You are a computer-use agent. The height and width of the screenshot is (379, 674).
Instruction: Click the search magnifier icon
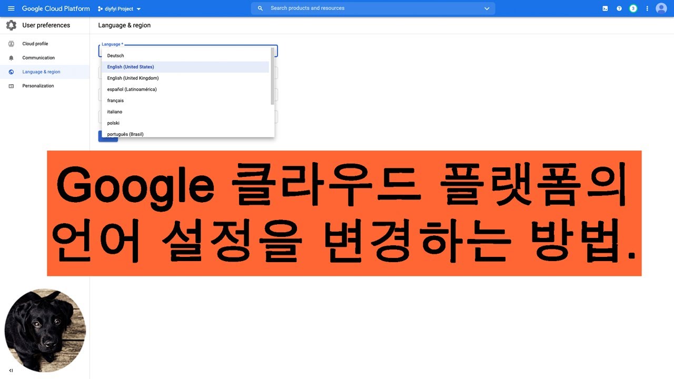pos(261,8)
